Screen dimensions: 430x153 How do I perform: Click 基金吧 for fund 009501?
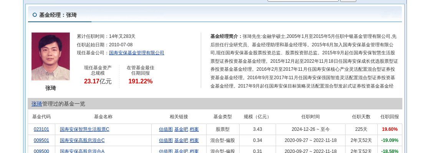[x=181, y=140]
